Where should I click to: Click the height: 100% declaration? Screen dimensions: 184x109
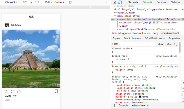124,70
